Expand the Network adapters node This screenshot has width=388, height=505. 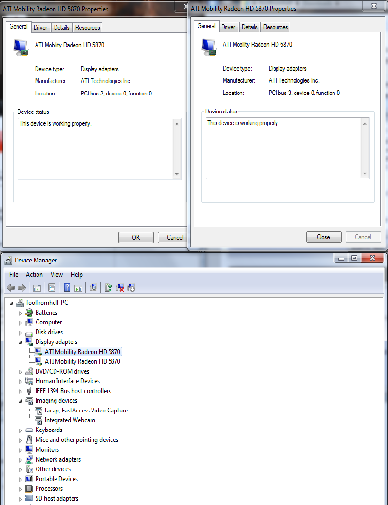20,460
